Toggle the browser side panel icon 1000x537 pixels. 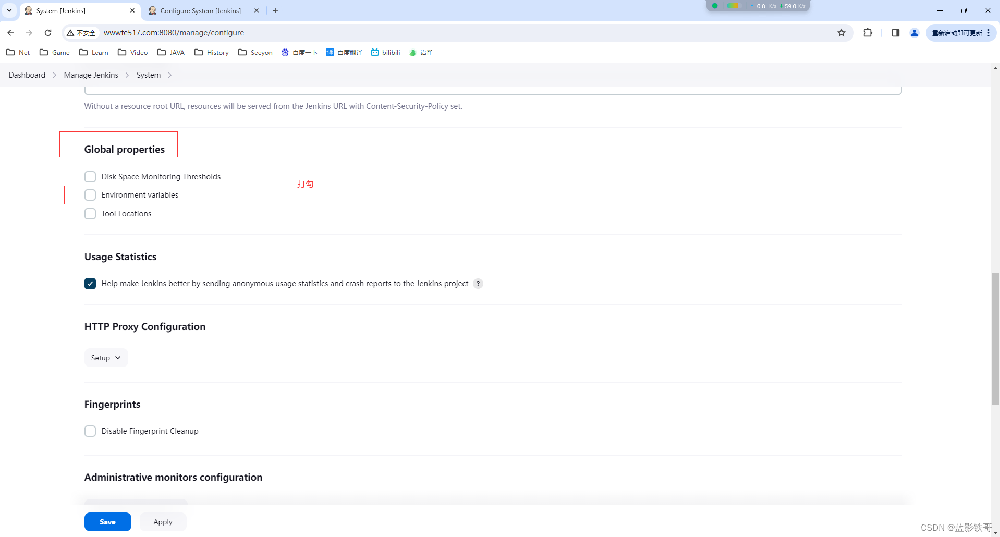click(896, 33)
